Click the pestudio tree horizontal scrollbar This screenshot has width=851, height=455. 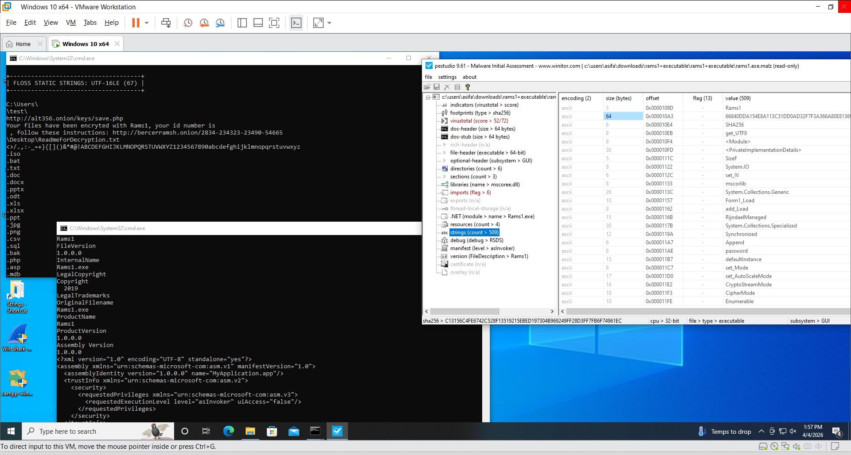pos(465,312)
